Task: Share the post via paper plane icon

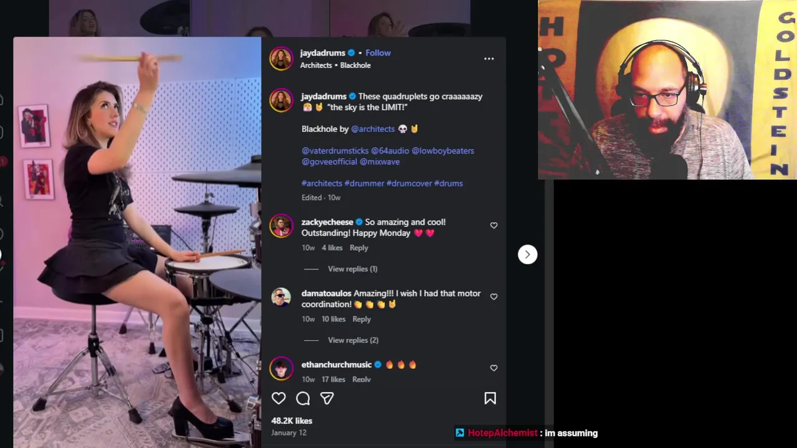Action: click(x=327, y=398)
